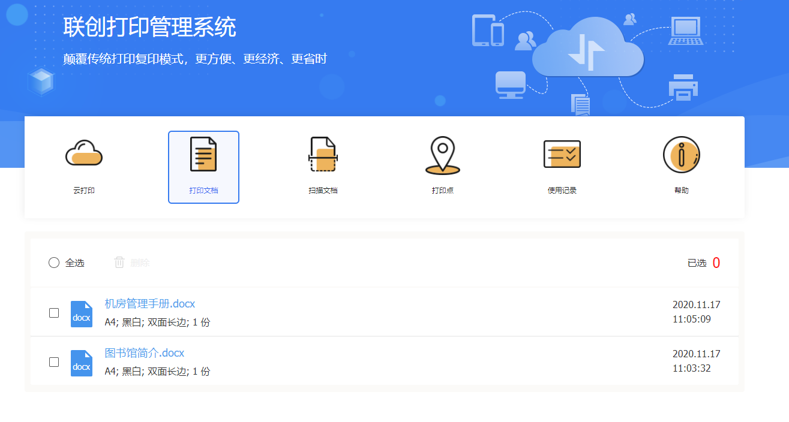Toggle the 全选 select-all radio button
Screen dimensions: 789x422
(54, 263)
